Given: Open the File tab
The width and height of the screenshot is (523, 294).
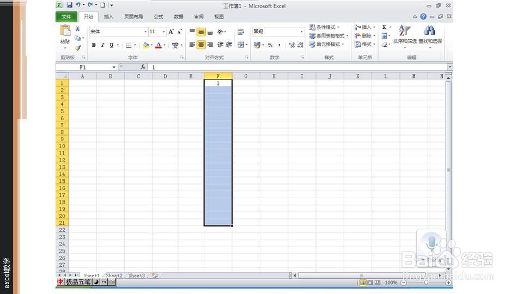Looking at the screenshot, I should click(x=66, y=17).
